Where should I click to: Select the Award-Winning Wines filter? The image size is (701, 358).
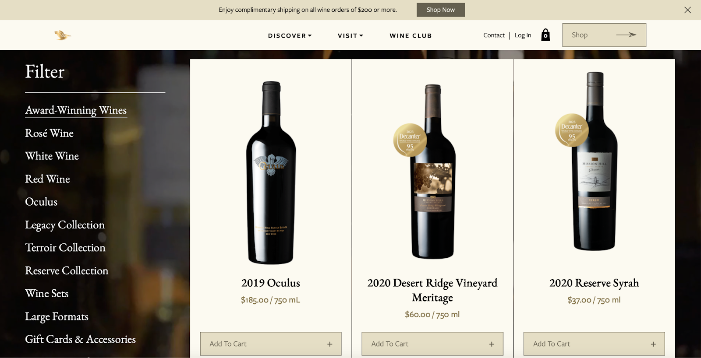(76, 110)
